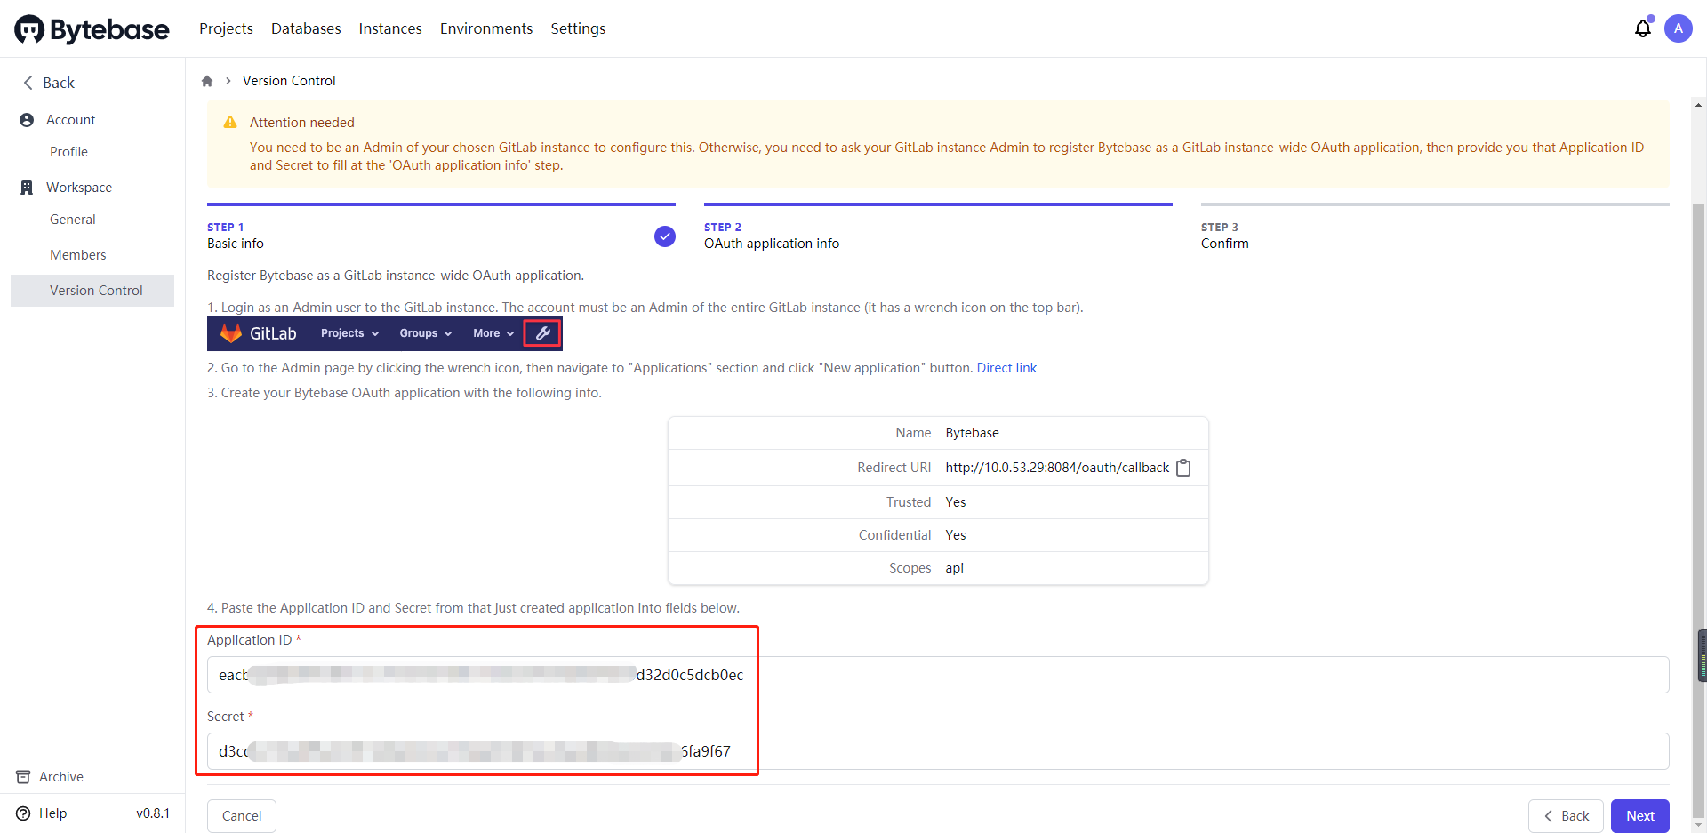Click the Step 1 completed checkmark
Image resolution: width=1707 pixels, height=833 pixels.
click(x=665, y=236)
